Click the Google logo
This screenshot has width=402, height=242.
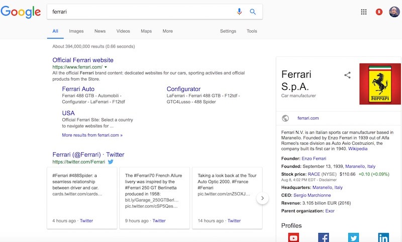pyautogui.click(x=21, y=12)
